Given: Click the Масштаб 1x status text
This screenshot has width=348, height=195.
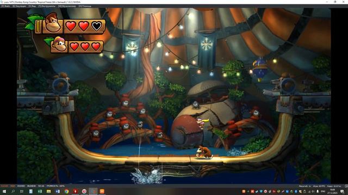Looking at the screenshot, I should point(304,186).
